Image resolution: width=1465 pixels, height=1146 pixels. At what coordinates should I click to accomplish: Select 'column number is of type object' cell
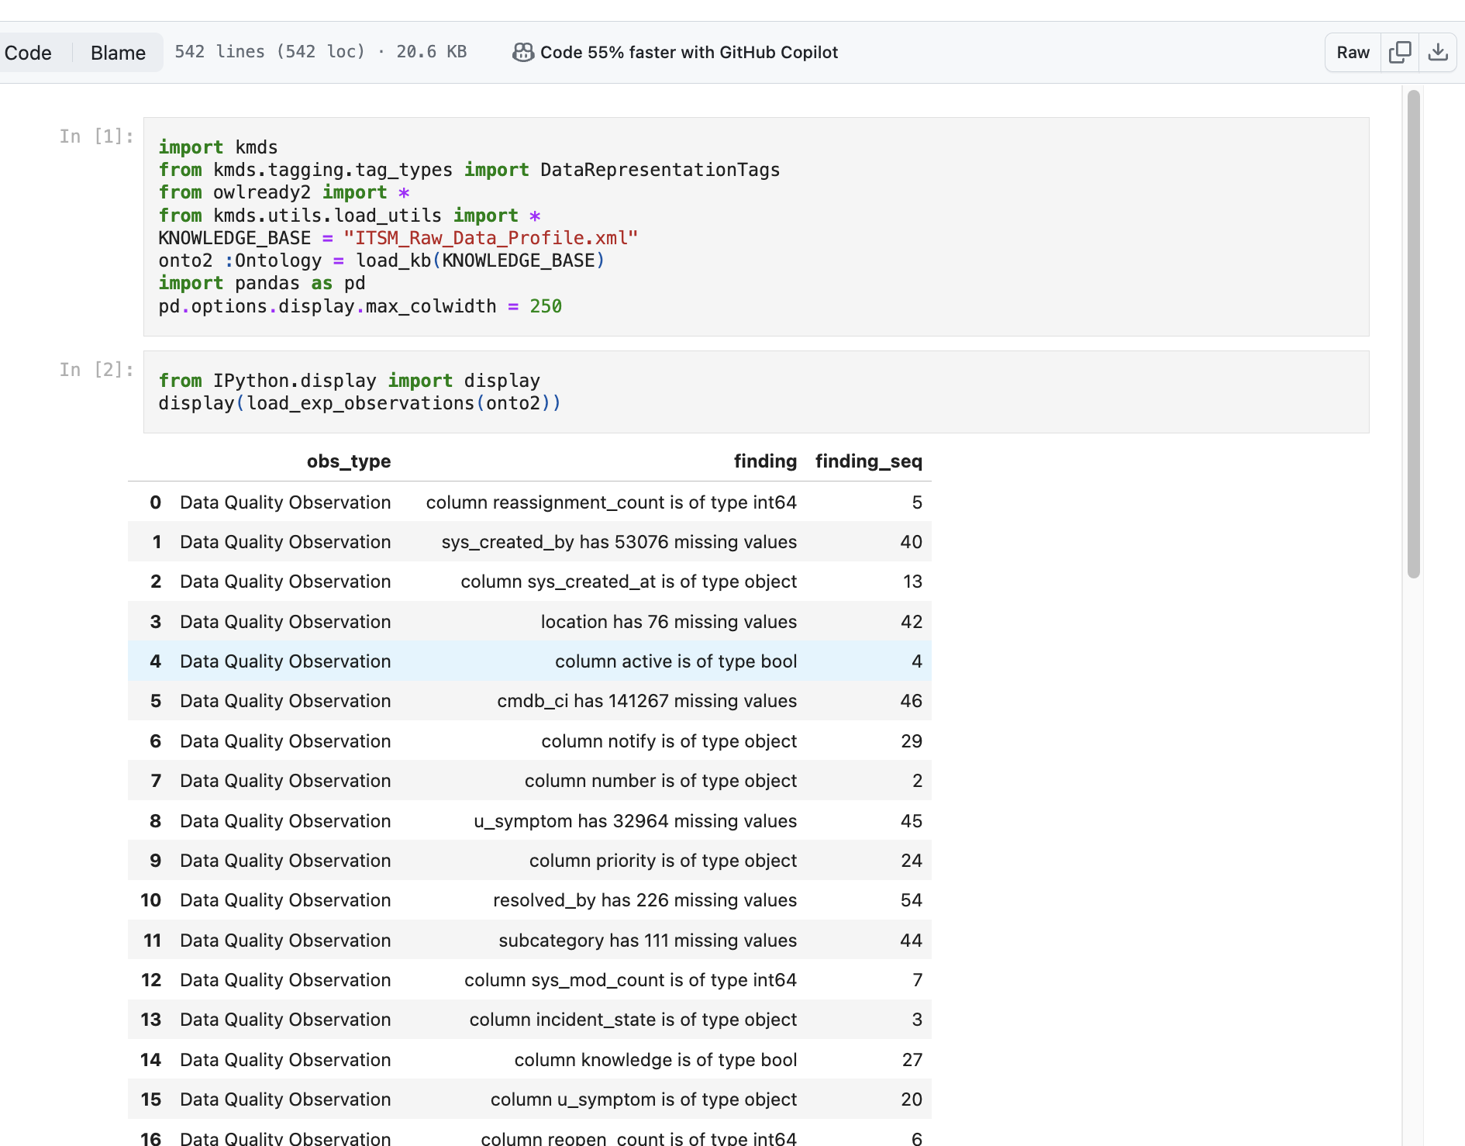[x=660, y=781]
